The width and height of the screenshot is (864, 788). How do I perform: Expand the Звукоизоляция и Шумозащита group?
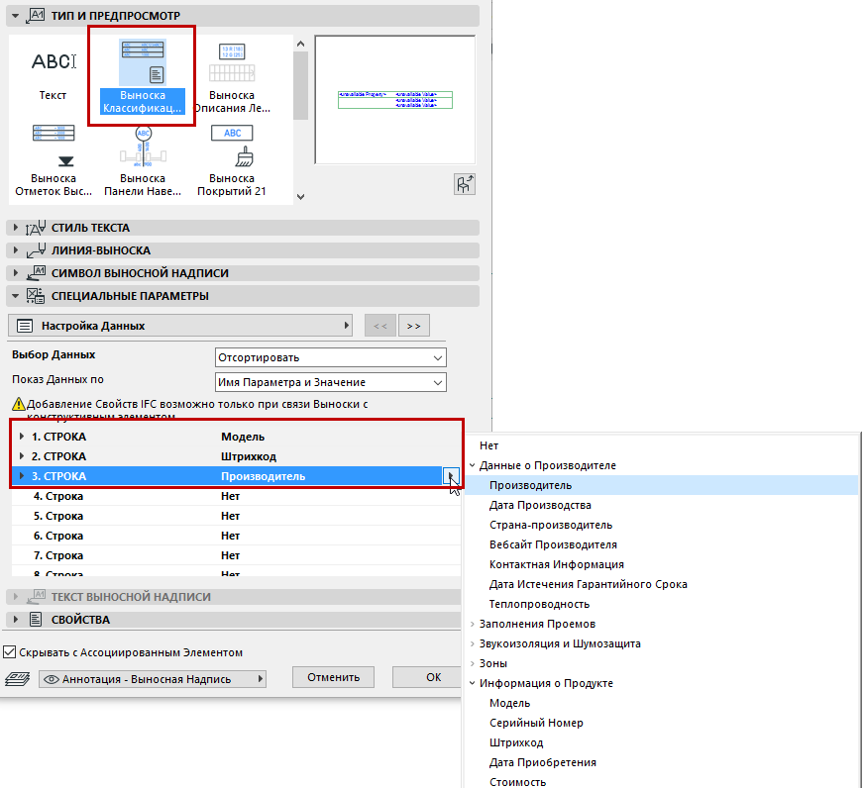click(x=473, y=643)
